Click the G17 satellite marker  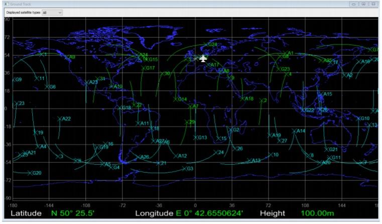(x=143, y=68)
